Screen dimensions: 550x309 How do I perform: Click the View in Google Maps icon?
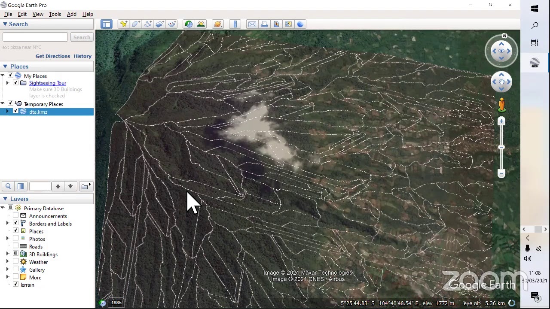click(x=288, y=24)
